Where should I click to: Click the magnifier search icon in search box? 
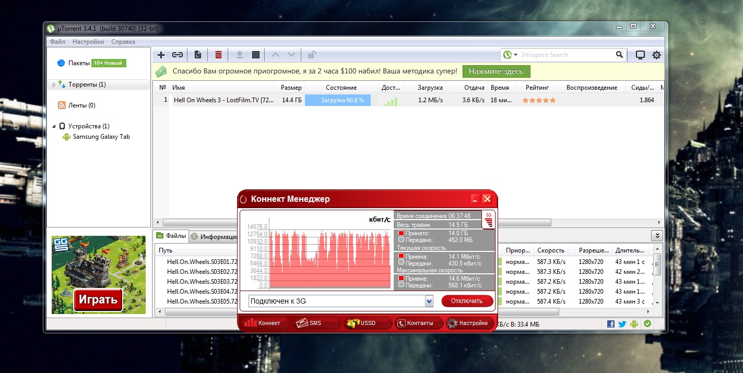pos(619,55)
